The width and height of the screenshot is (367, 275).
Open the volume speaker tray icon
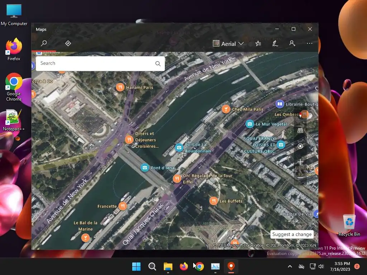[321, 266]
